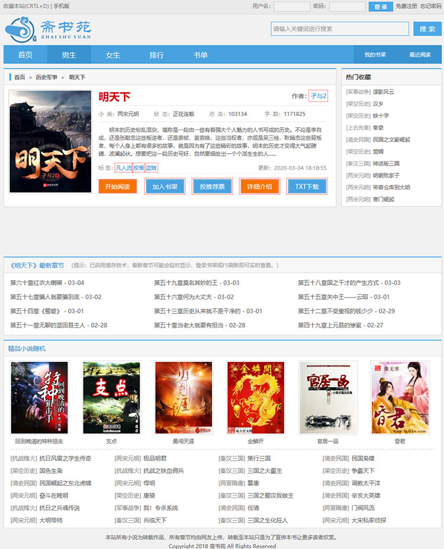The height and width of the screenshot is (549, 444).
Task: Click the TXT下载 button
Action: (307, 186)
